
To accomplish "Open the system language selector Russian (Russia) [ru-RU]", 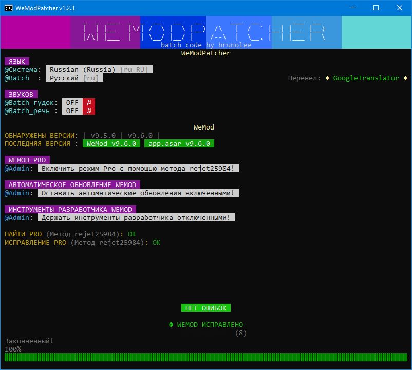I will coord(99,69).
